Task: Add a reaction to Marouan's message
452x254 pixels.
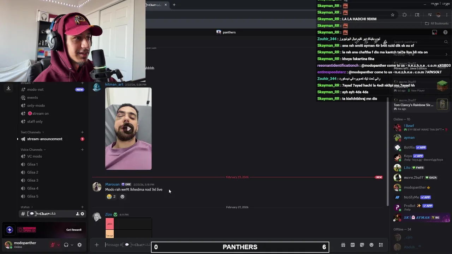Action: [x=123, y=196]
